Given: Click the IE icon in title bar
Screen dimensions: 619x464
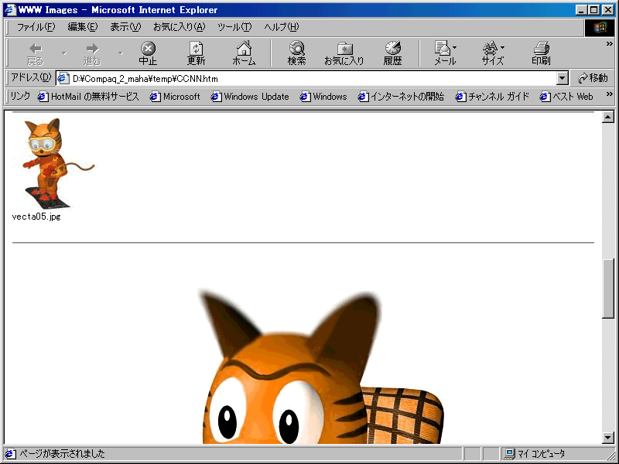Looking at the screenshot, I should click(10, 10).
